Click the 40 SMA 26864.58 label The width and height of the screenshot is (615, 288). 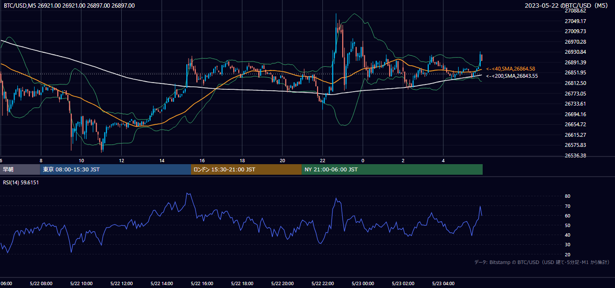point(511,69)
